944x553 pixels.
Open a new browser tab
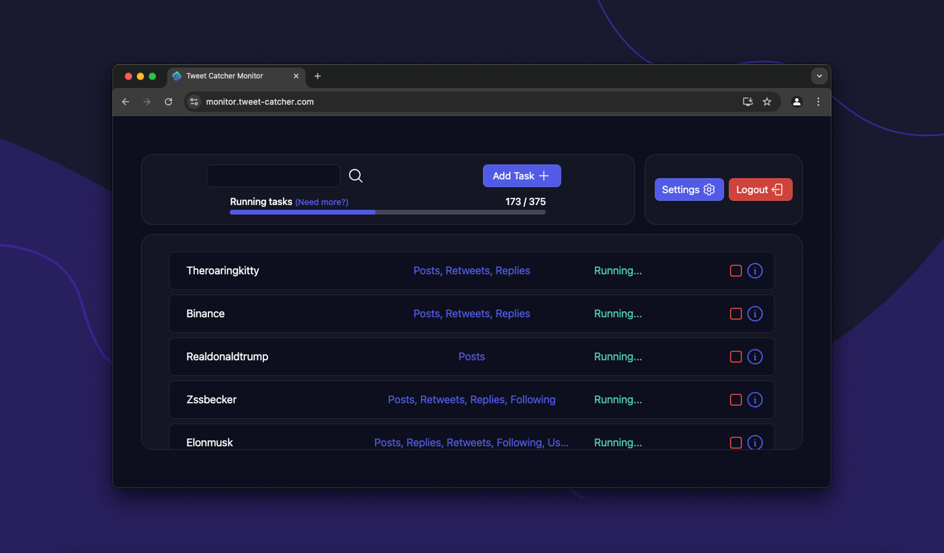[x=317, y=76]
